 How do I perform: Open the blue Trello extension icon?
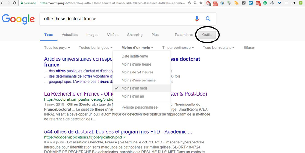pyautogui.click(x=251, y=3)
